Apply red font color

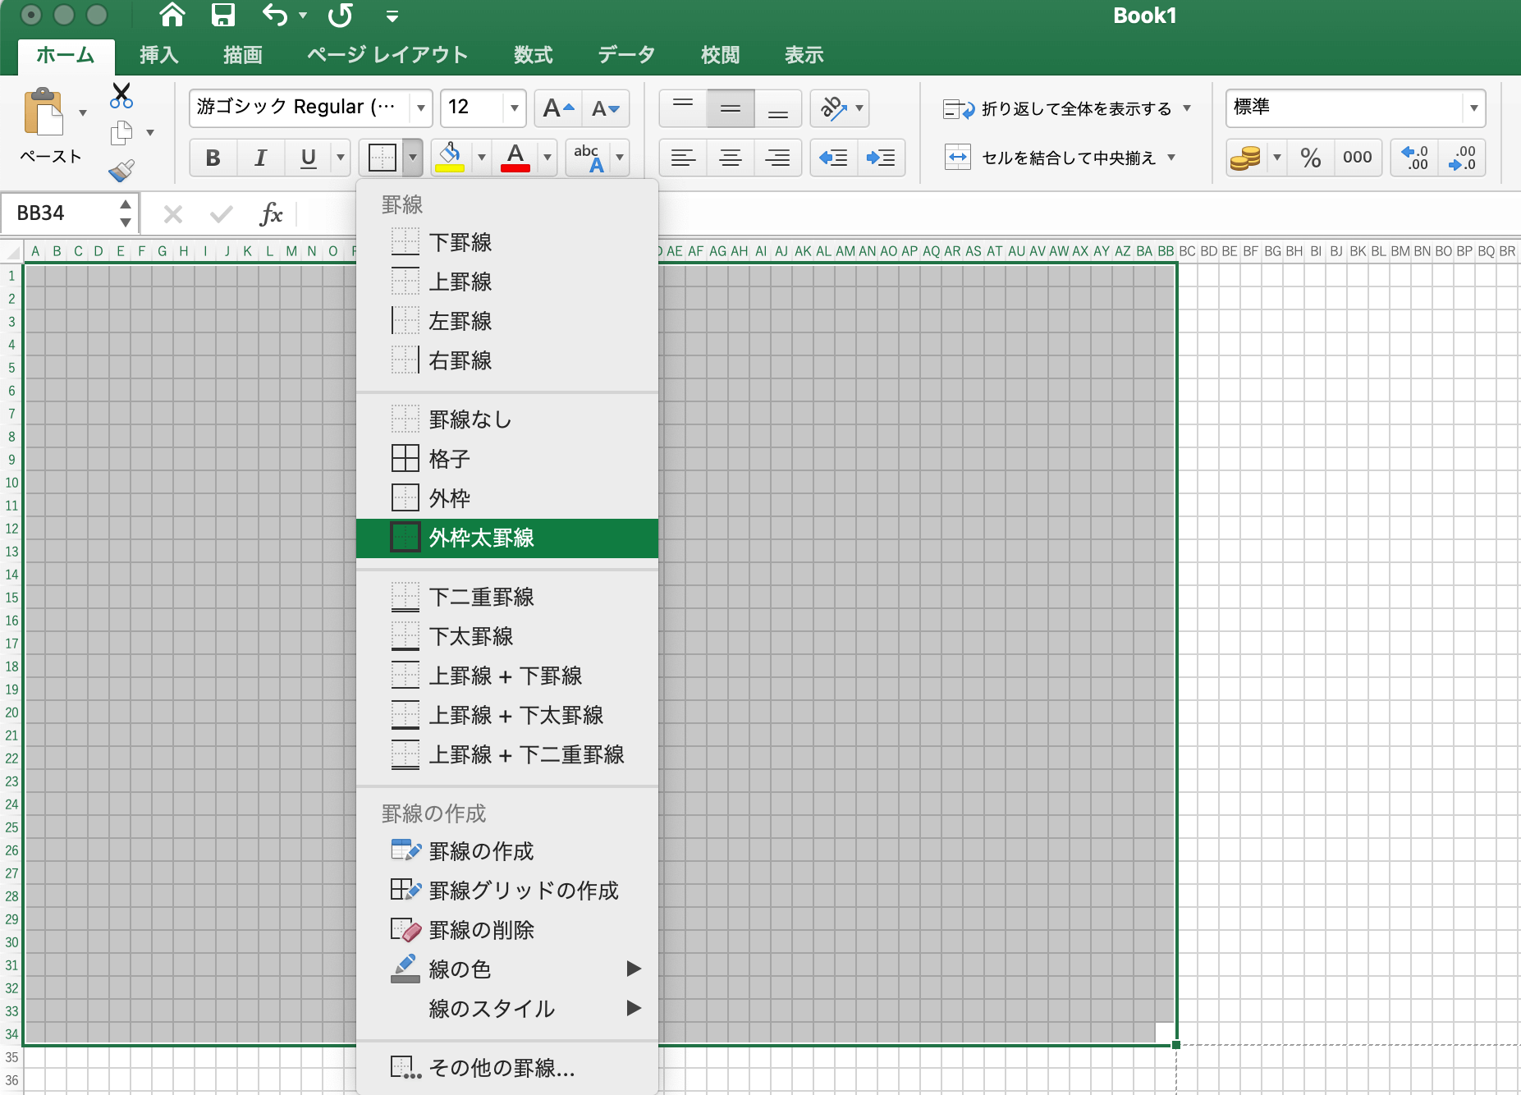(515, 158)
